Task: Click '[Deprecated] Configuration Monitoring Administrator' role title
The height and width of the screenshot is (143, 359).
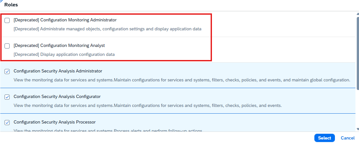Action: click(65, 20)
